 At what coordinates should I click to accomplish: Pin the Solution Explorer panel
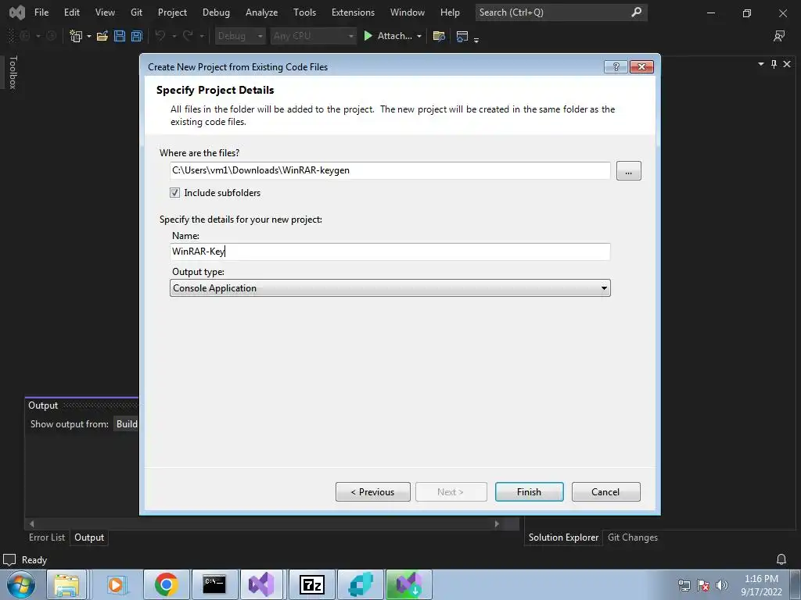tap(774, 64)
